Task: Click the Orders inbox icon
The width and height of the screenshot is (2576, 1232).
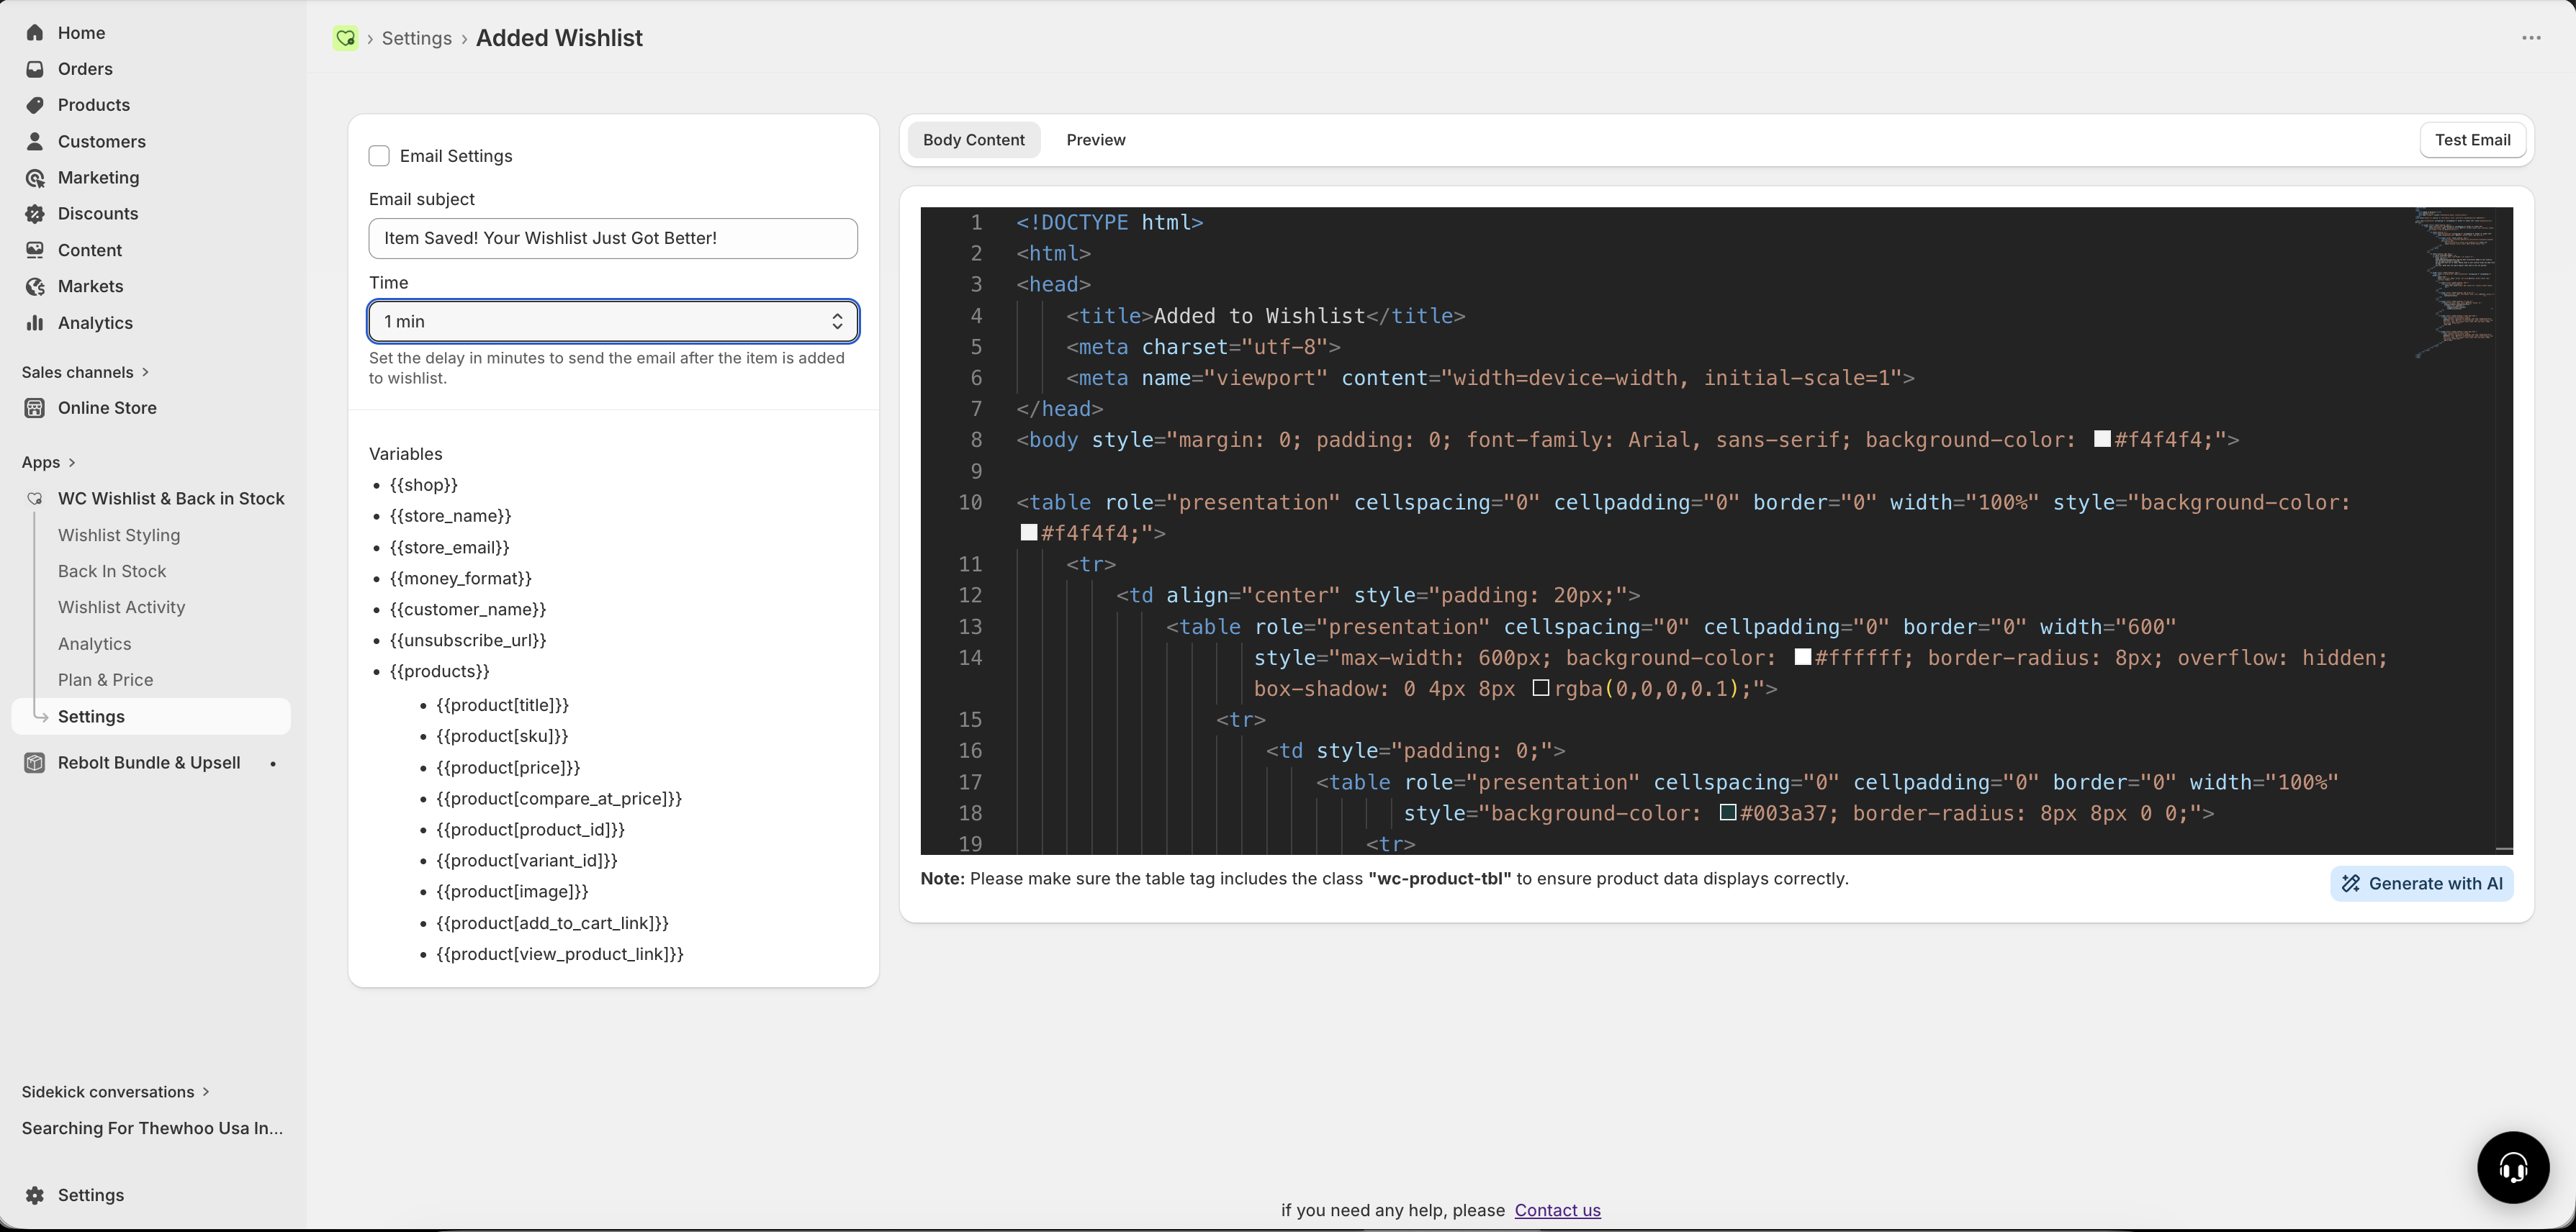Action: (35, 69)
